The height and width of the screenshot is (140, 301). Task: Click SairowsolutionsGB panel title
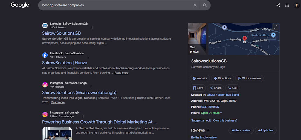click(209, 61)
